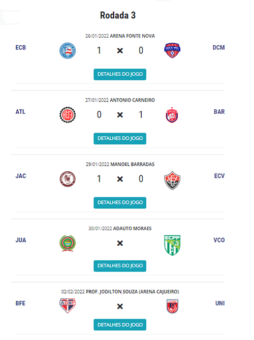This screenshot has width=254, height=340.
Task: Click the Rodada 3 heading
Action: (118, 15)
